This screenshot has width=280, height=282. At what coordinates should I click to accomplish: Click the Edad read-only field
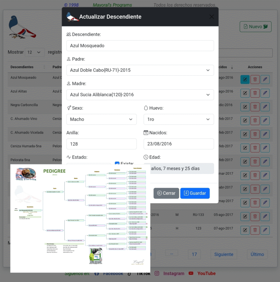(x=182, y=168)
